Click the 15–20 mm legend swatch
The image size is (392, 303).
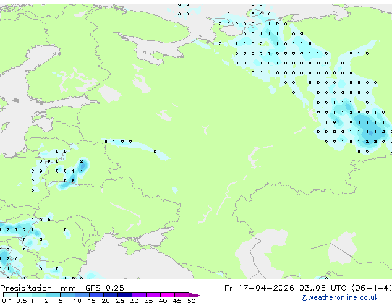(x=96, y=295)
